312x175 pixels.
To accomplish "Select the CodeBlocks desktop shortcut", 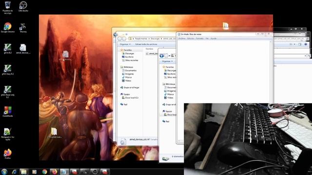I will pos(8,112).
